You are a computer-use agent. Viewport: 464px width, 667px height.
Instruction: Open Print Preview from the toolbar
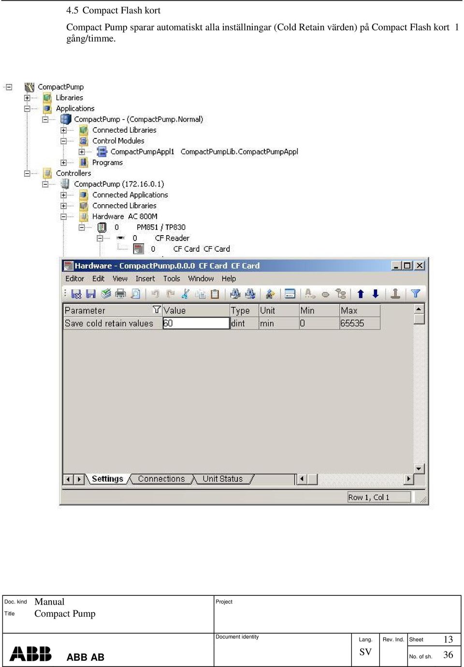(x=136, y=294)
